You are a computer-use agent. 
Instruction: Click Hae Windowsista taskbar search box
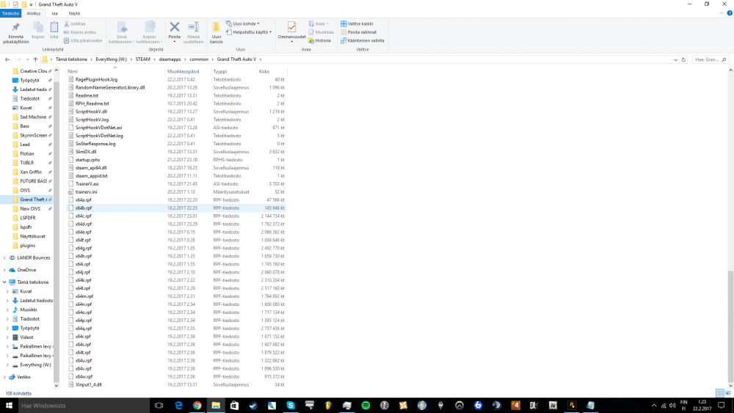pyautogui.click(x=84, y=406)
